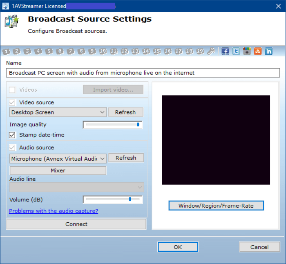Select preset number 15 icon
The image size is (286, 264).
(157, 51)
